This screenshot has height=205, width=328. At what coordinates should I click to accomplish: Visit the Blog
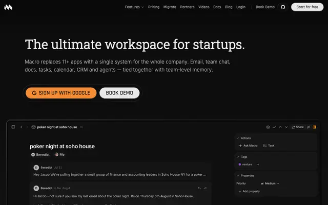229,7
